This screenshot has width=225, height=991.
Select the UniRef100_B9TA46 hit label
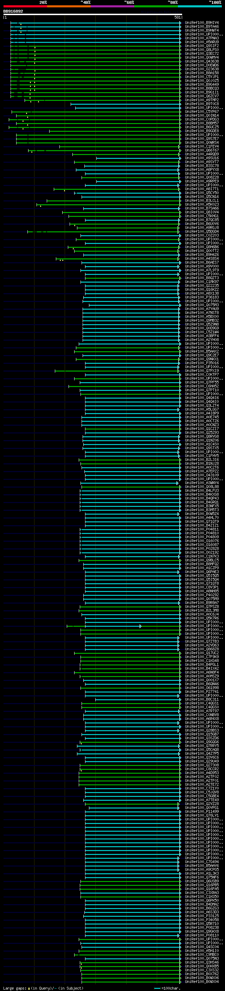click(201, 27)
